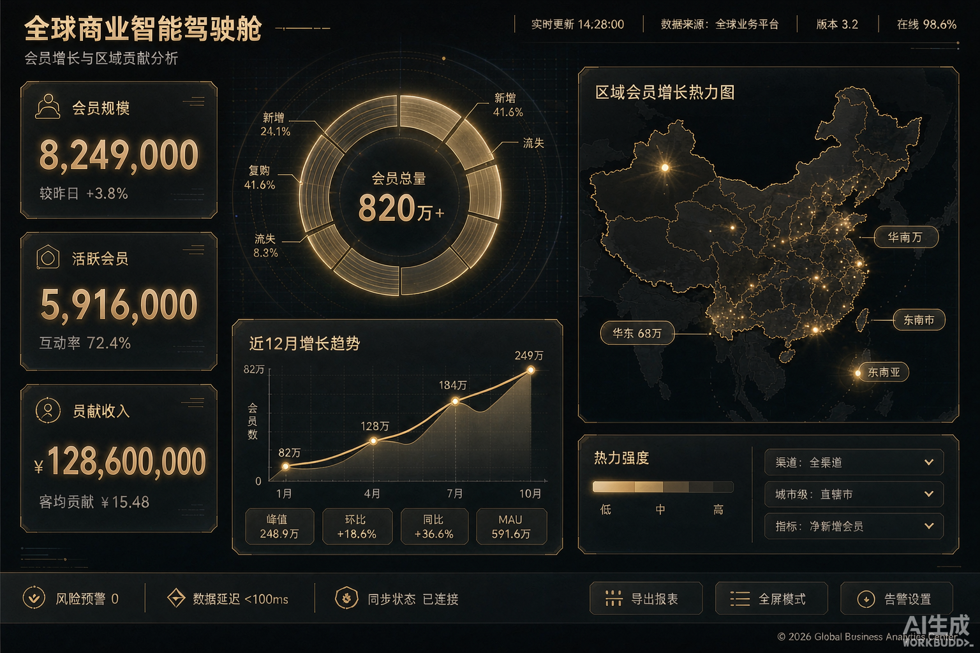980x653 pixels.
Task: Click the 在线 98.6% header entry
Action: click(926, 24)
